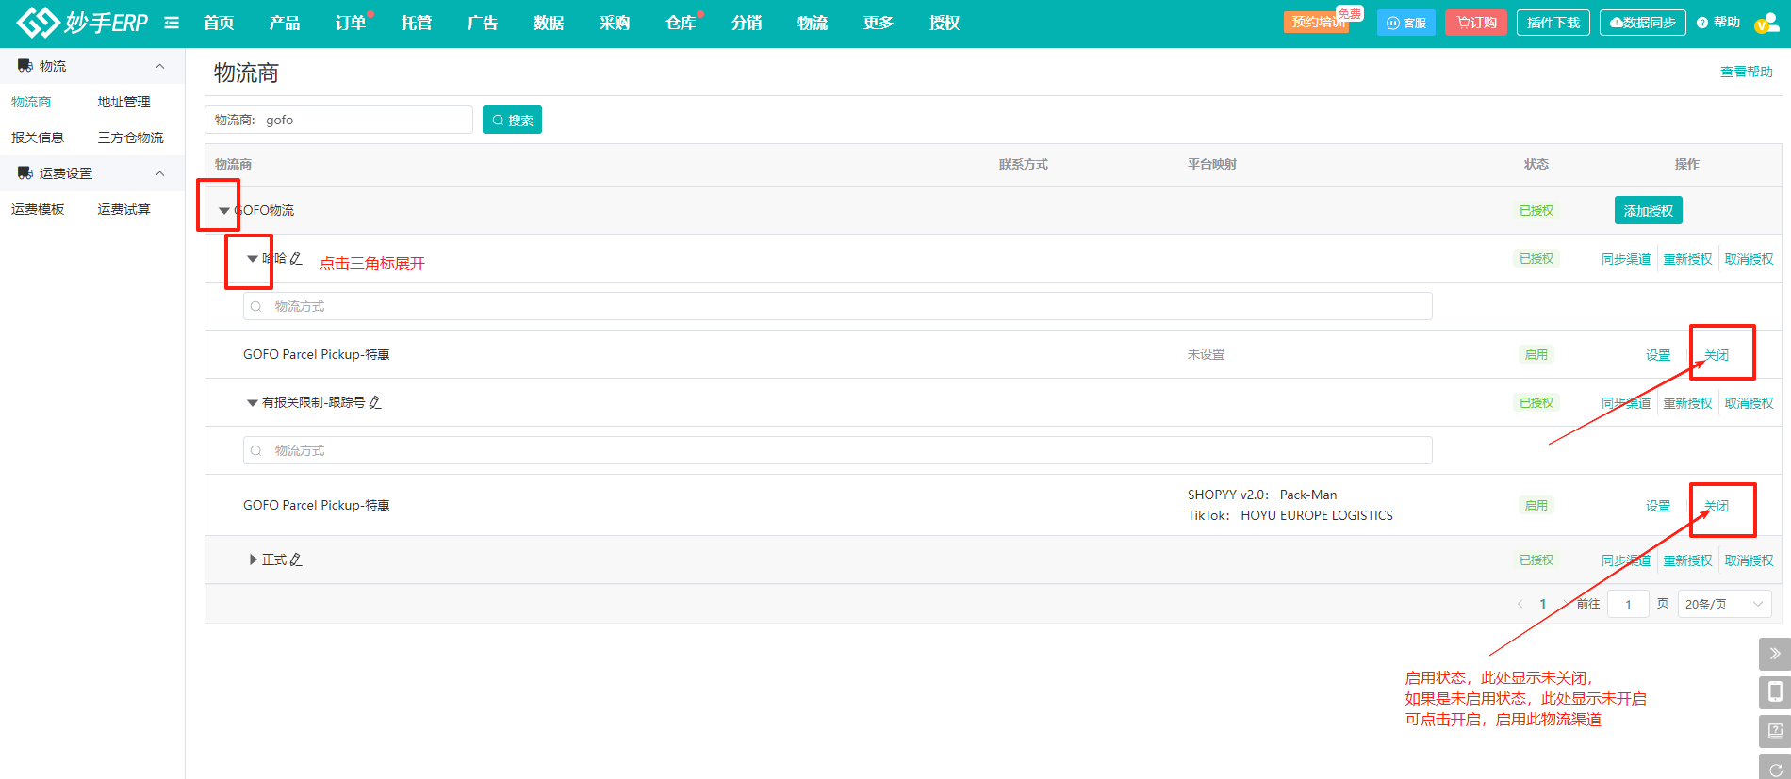Click the user avatar icon in top bar
1791x779 pixels.
(1765, 23)
